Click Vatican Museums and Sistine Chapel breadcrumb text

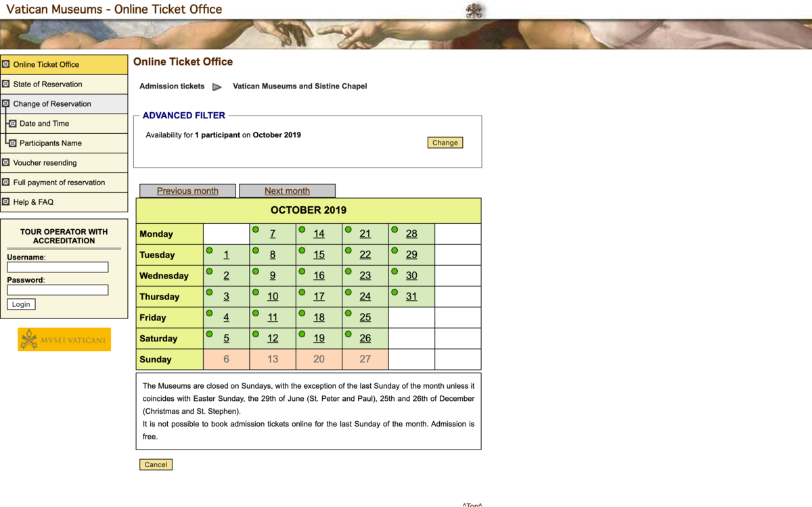pos(300,87)
